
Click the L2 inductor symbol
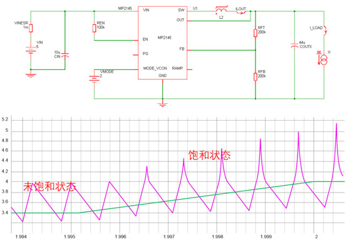click(221, 11)
